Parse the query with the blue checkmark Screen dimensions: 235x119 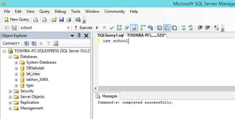(112, 28)
